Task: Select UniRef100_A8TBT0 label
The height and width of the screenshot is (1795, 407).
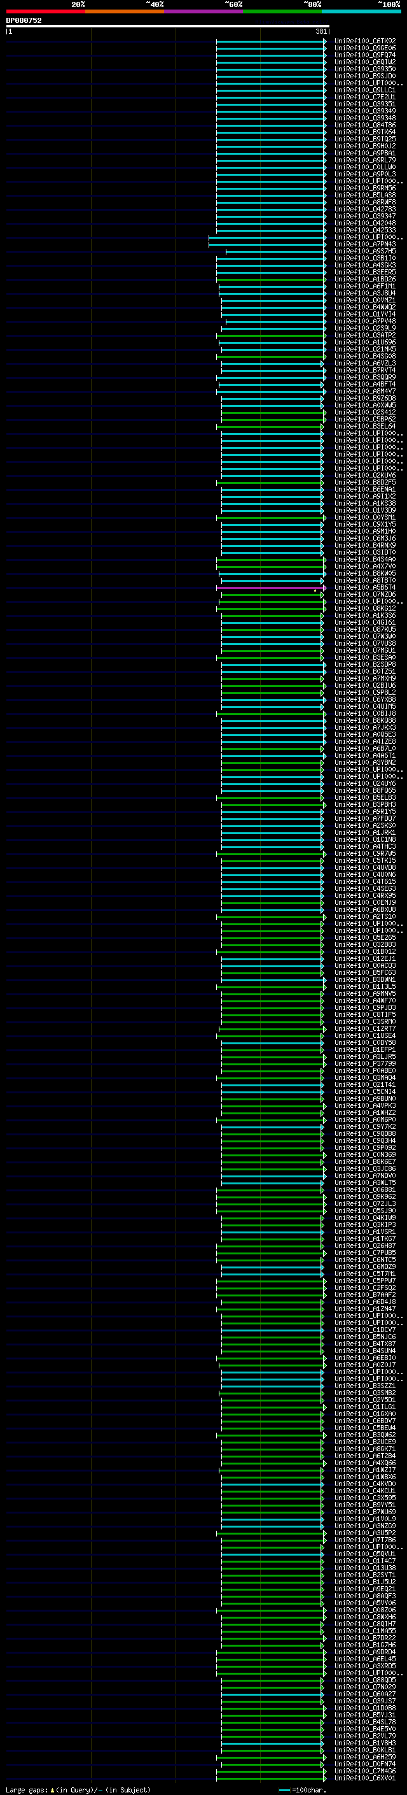Action: pos(365,581)
